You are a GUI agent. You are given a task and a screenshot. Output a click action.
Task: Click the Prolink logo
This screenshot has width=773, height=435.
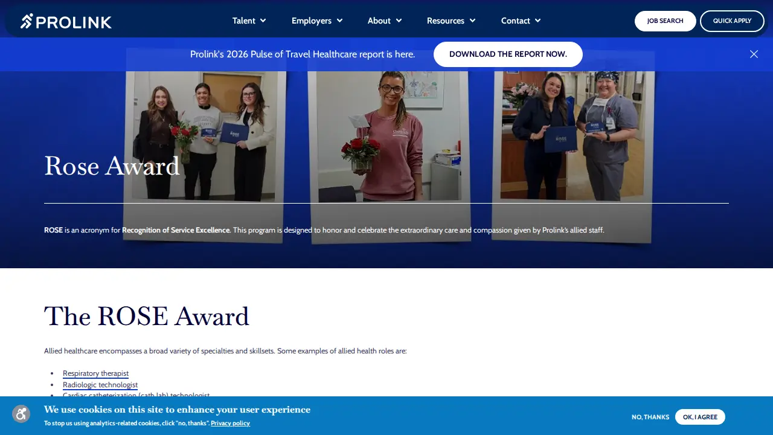(66, 21)
